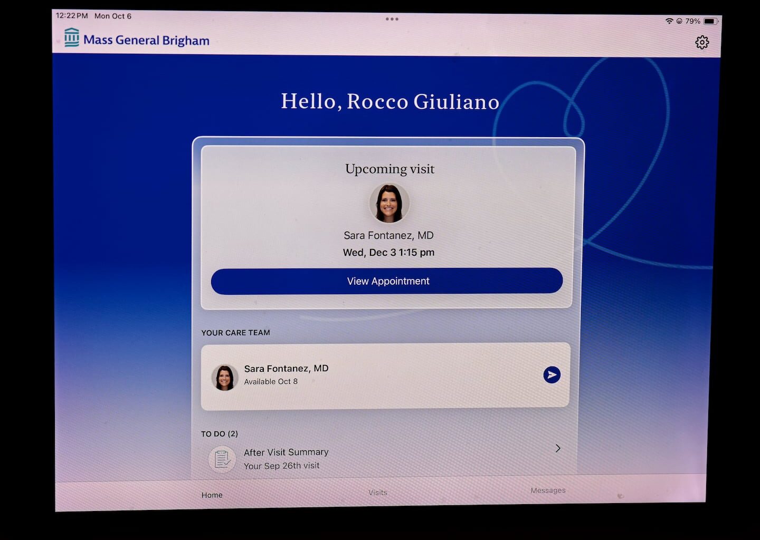This screenshot has height=540, width=760.
Task: Tap the battery indicator icon
Action: [710, 21]
